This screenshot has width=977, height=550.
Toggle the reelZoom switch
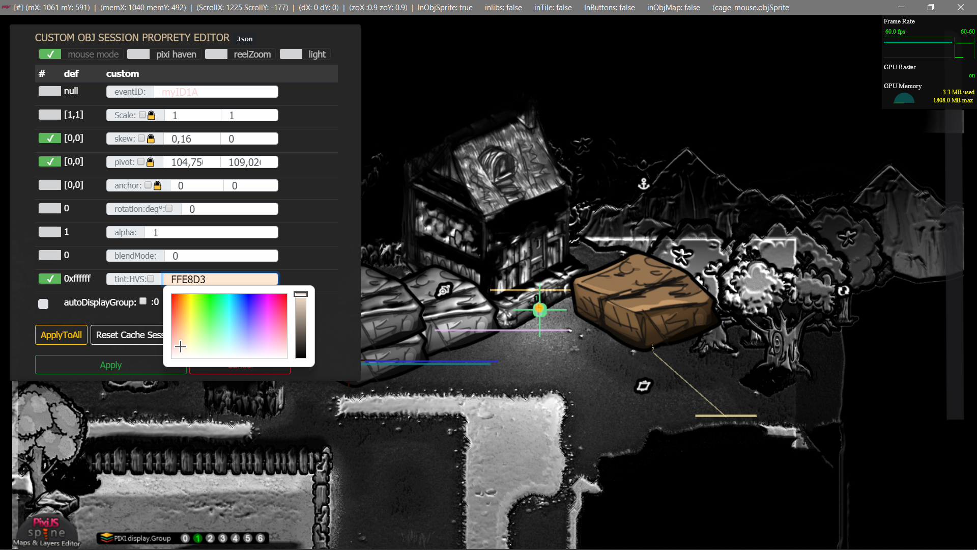(216, 54)
